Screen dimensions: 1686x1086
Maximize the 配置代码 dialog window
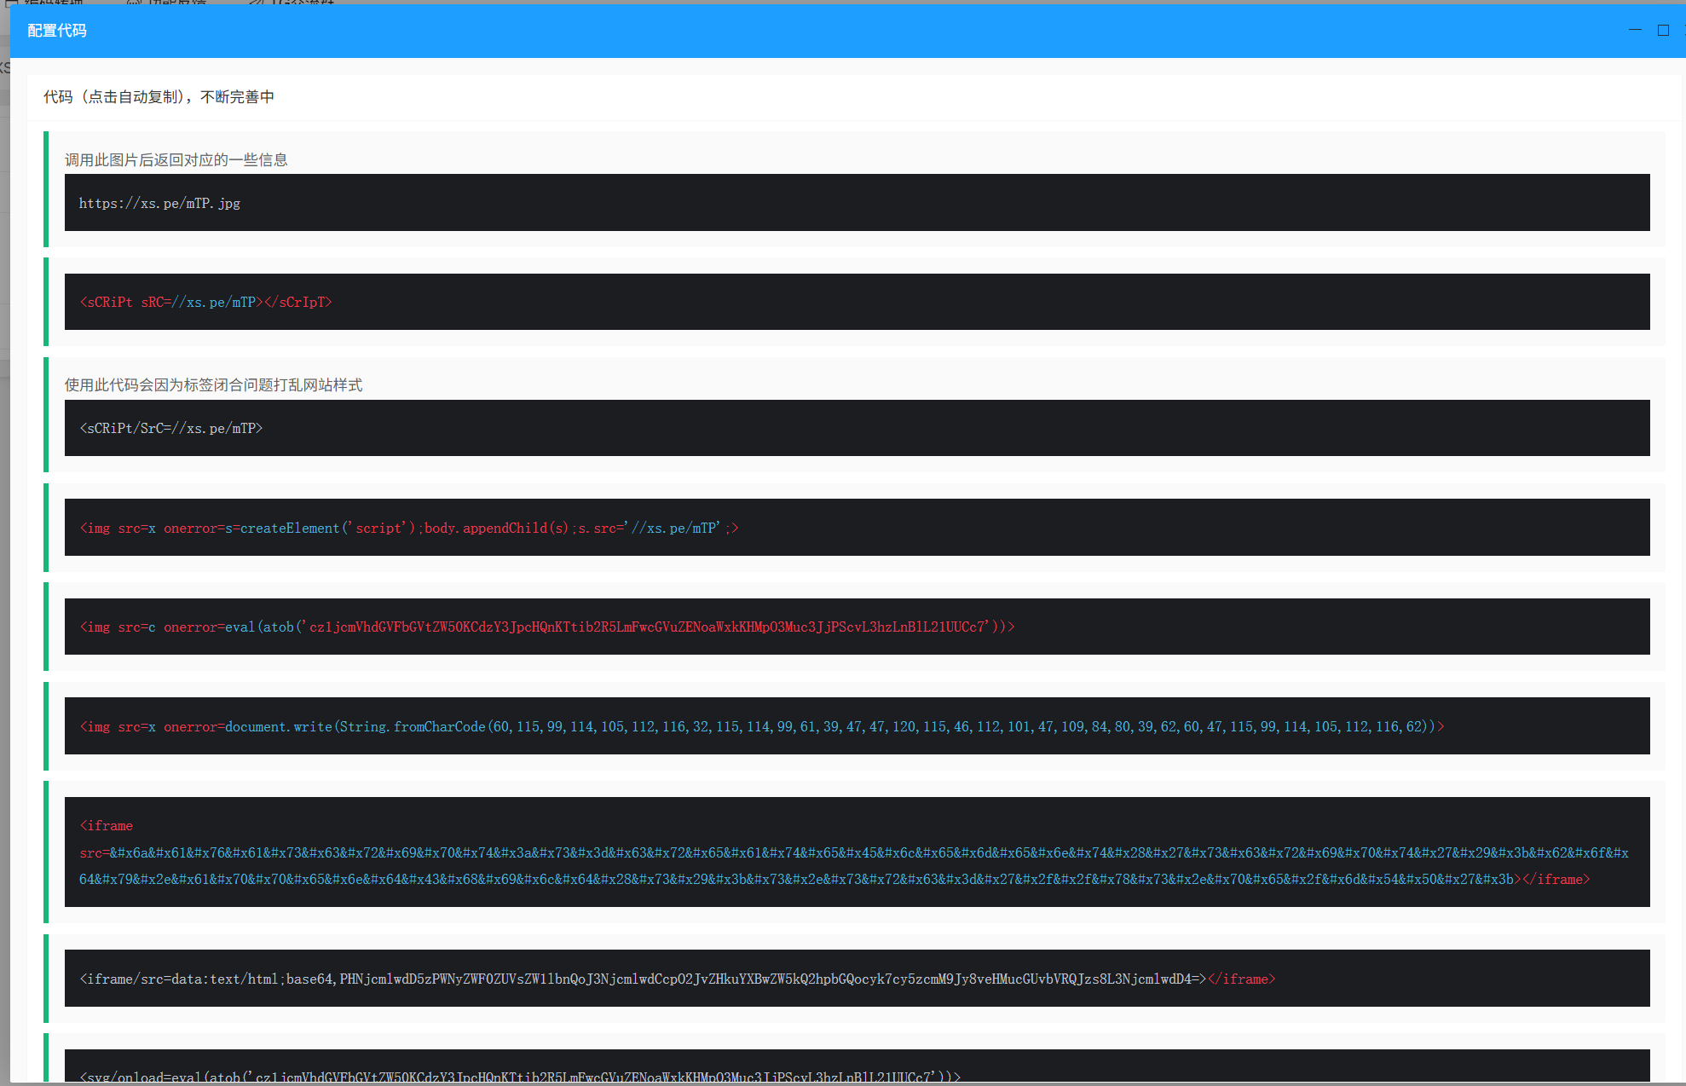pyautogui.click(x=1663, y=30)
